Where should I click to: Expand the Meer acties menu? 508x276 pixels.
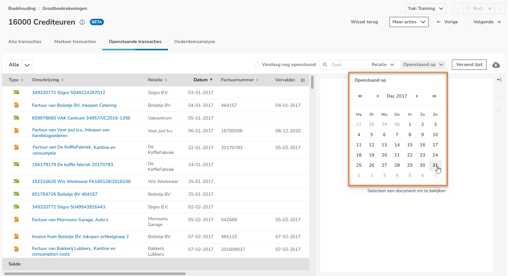(409, 22)
